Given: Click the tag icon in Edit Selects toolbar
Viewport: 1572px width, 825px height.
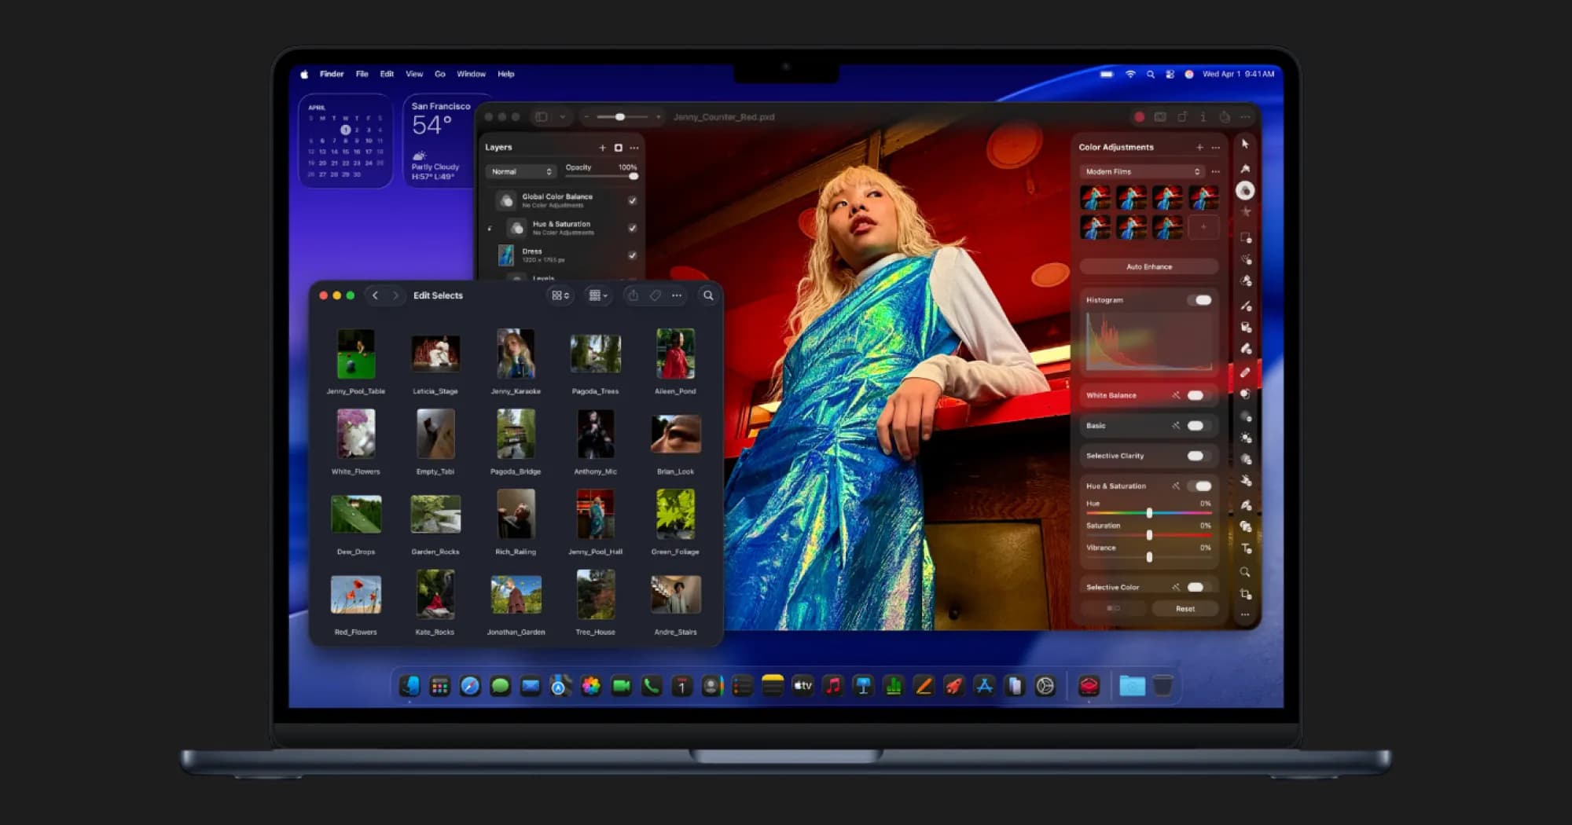Looking at the screenshot, I should tap(655, 295).
